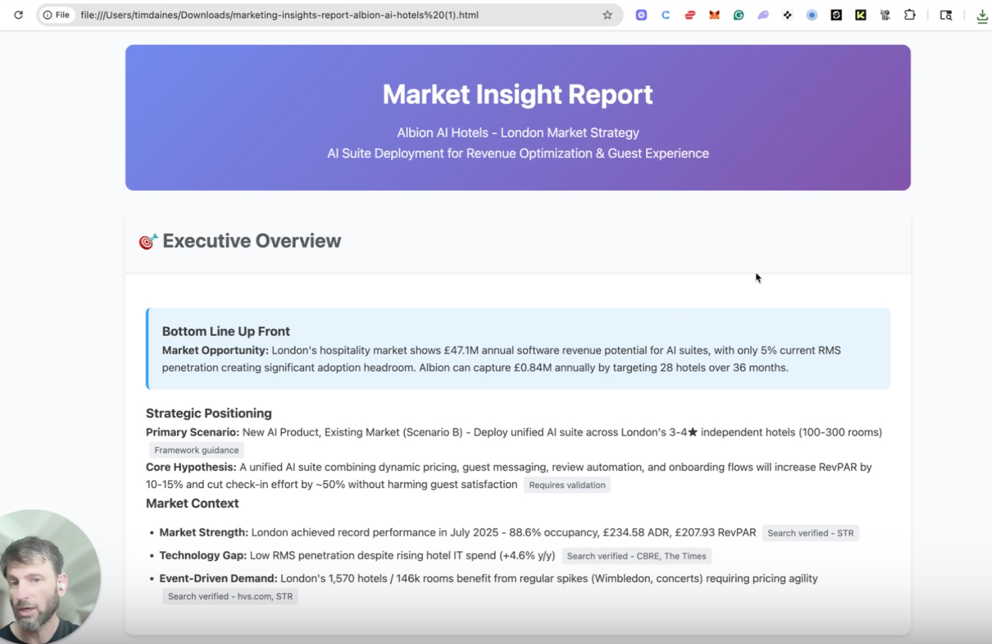Click the Strategic Positioning heading
The height and width of the screenshot is (644, 992).
tap(209, 413)
